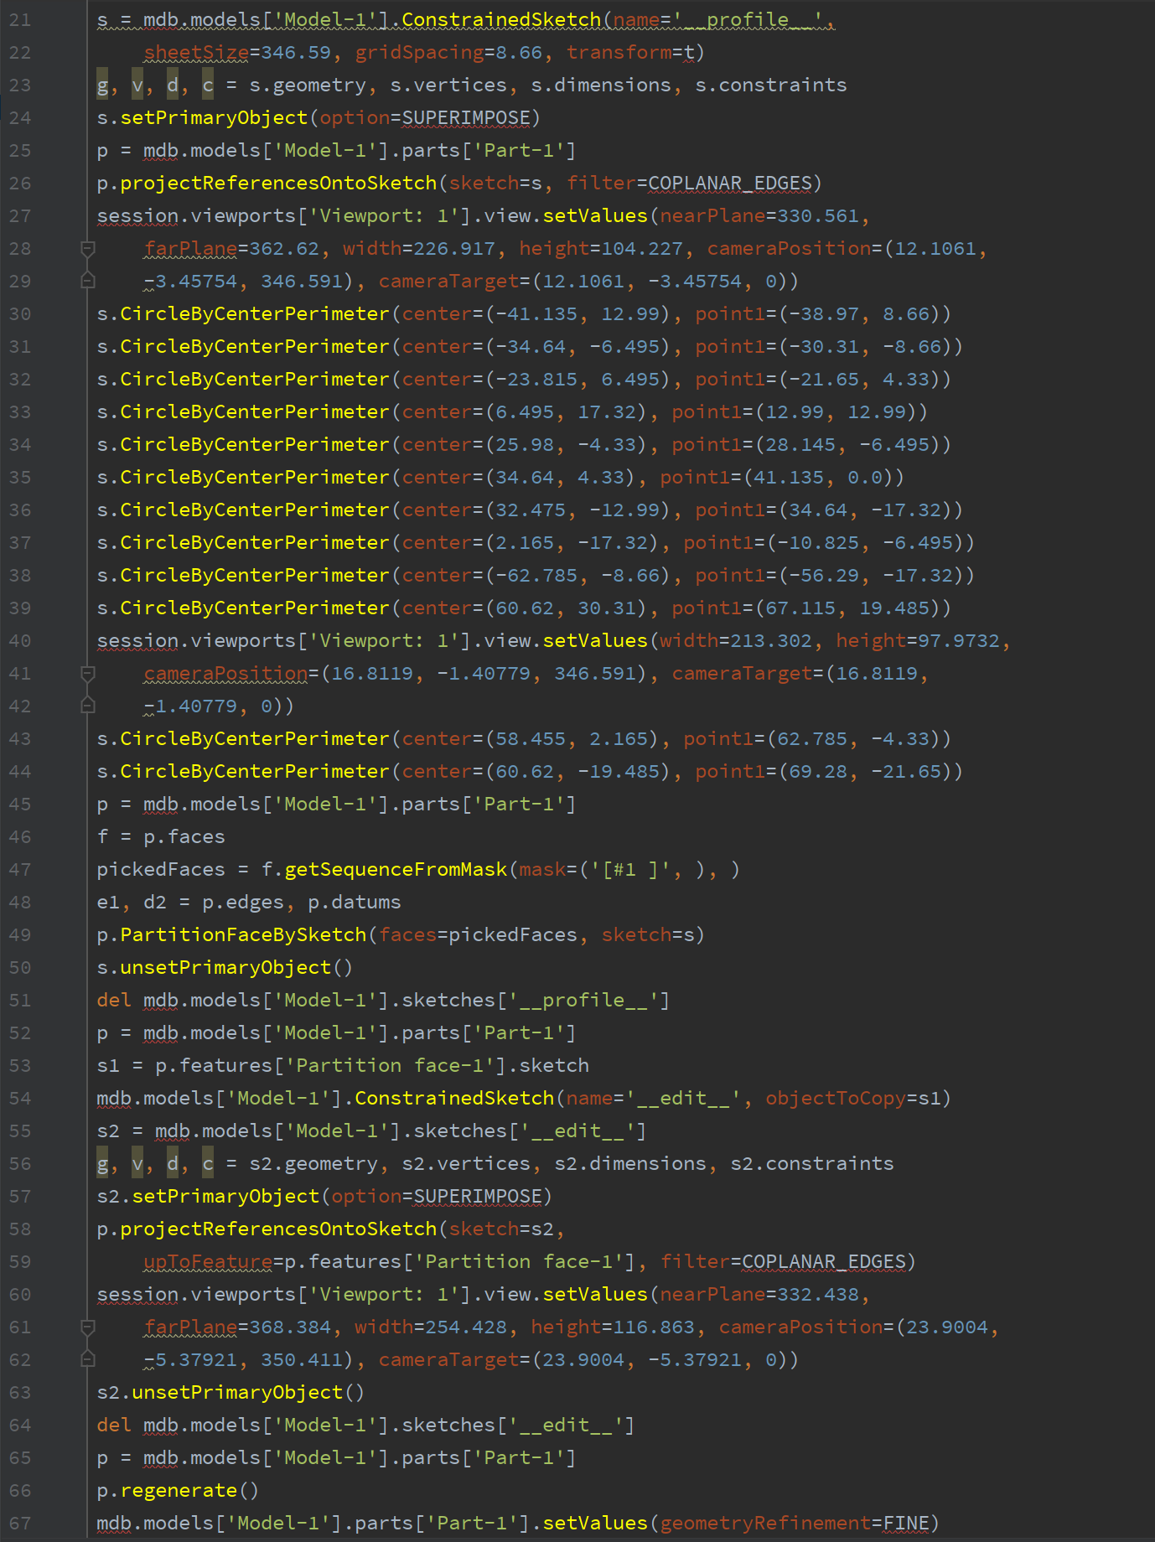Click the fold end marker at line 29
The height and width of the screenshot is (1542, 1155).
[x=87, y=281]
